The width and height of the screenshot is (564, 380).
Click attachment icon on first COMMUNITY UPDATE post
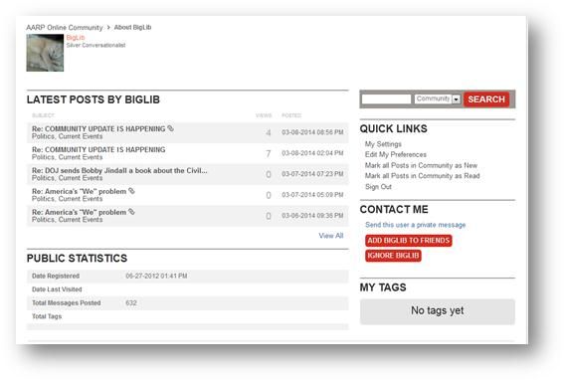pyautogui.click(x=170, y=128)
